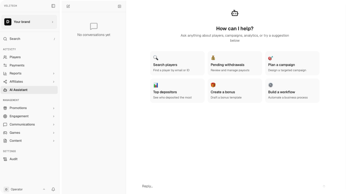Click the SETTINGS section label
The image size is (346, 194).
point(9,151)
